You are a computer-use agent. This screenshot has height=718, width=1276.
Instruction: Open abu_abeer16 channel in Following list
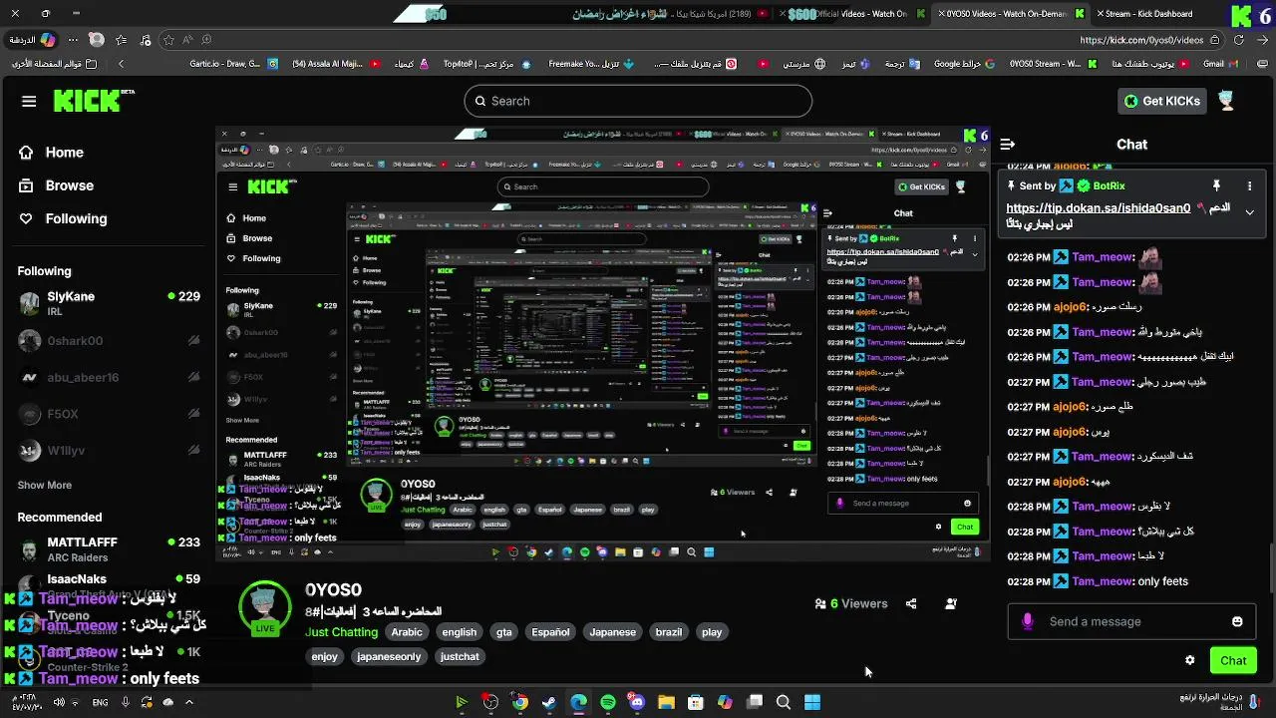pos(108,378)
